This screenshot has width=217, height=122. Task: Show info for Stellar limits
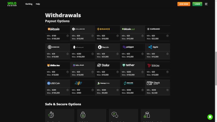[118, 72]
